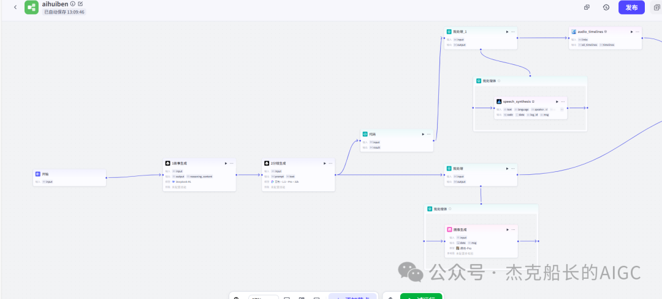Open more options of 代码 node

point(429,135)
